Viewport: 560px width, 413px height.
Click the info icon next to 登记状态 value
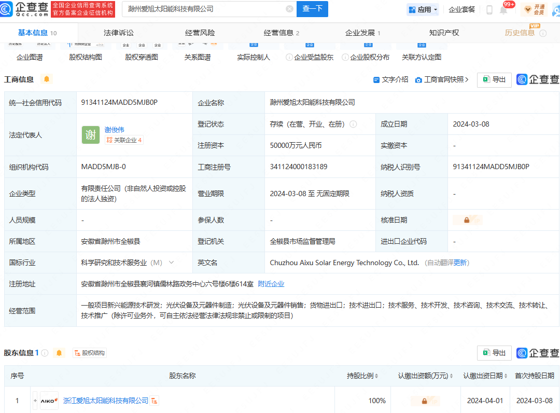point(353,124)
